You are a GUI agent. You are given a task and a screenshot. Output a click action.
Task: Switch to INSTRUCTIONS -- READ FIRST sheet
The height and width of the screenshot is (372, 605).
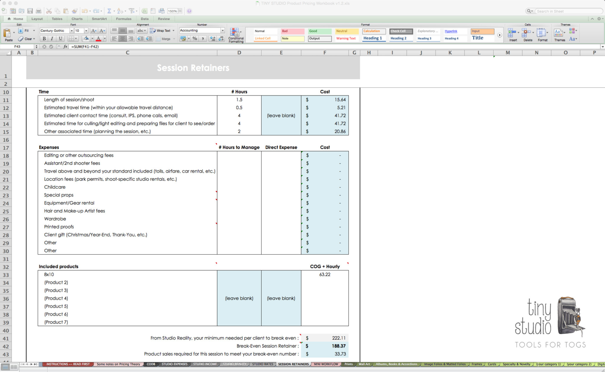pyautogui.click(x=68, y=364)
